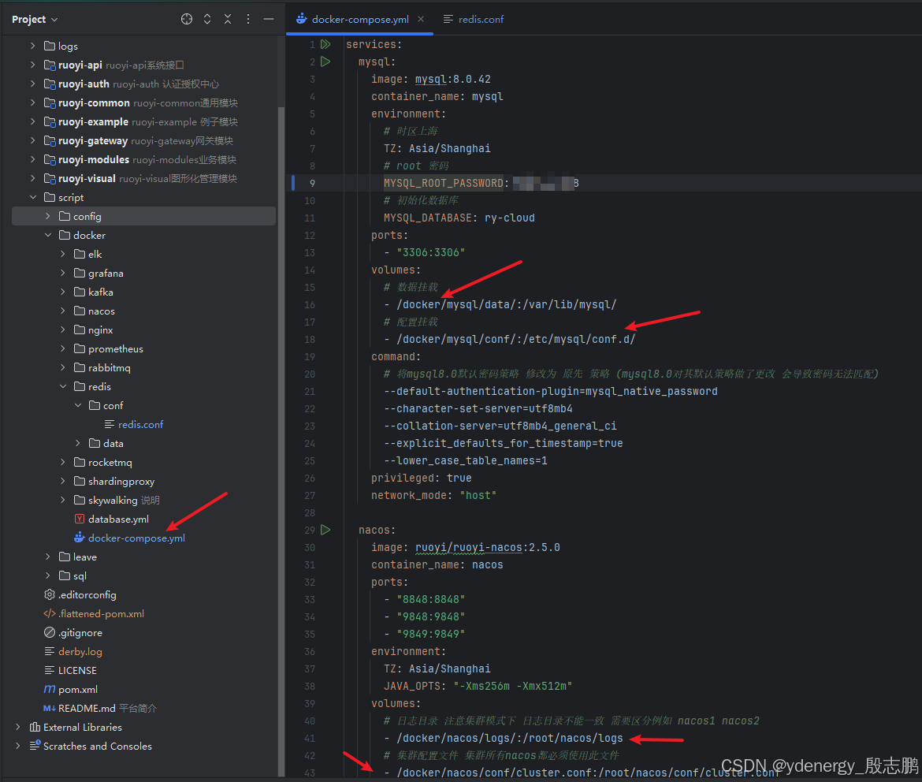Click Collapse All icon in Project panel

[x=228, y=19]
